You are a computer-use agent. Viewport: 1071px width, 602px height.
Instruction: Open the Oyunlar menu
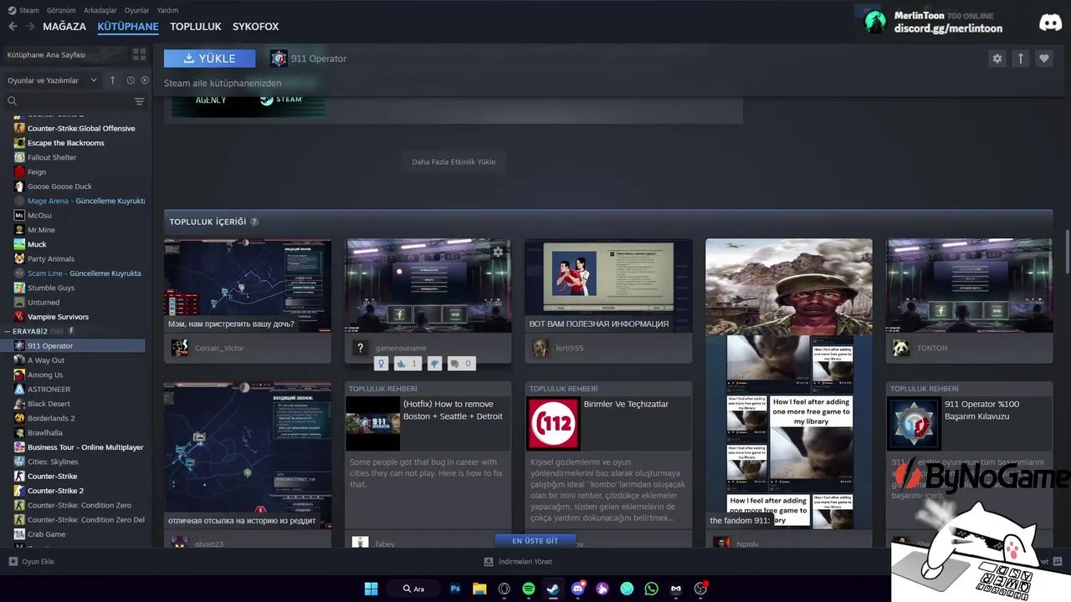click(137, 10)
